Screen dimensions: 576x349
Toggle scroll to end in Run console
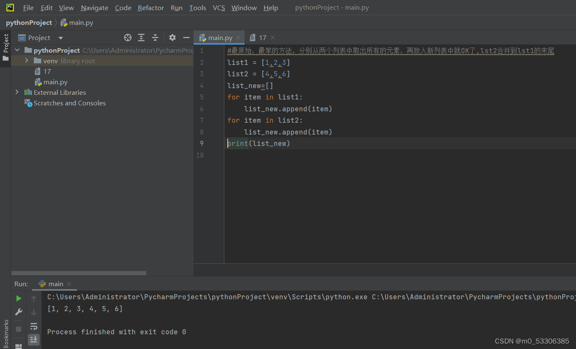point(34,339)
